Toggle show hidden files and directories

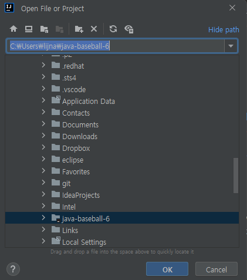coord(129,29)
